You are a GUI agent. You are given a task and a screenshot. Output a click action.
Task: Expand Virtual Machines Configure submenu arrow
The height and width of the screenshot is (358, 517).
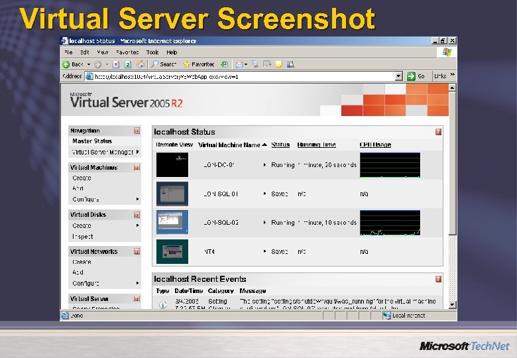[137, 199]
